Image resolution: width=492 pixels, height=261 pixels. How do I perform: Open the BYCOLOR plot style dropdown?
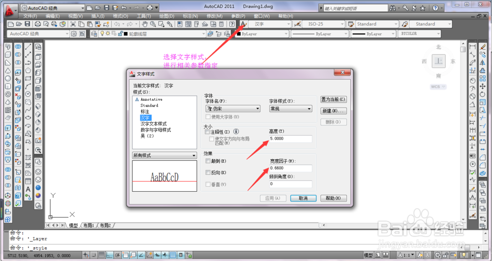coord(420,33)
